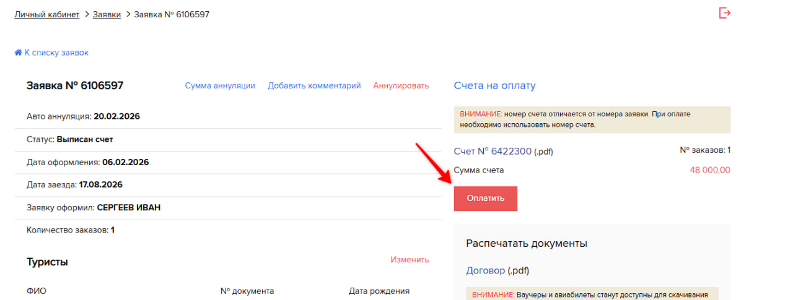Image resolution: width=793 pixels, height=300 pixels.
Task: Edit tourists using Изменить link
Action: click(x=410, y=260)
